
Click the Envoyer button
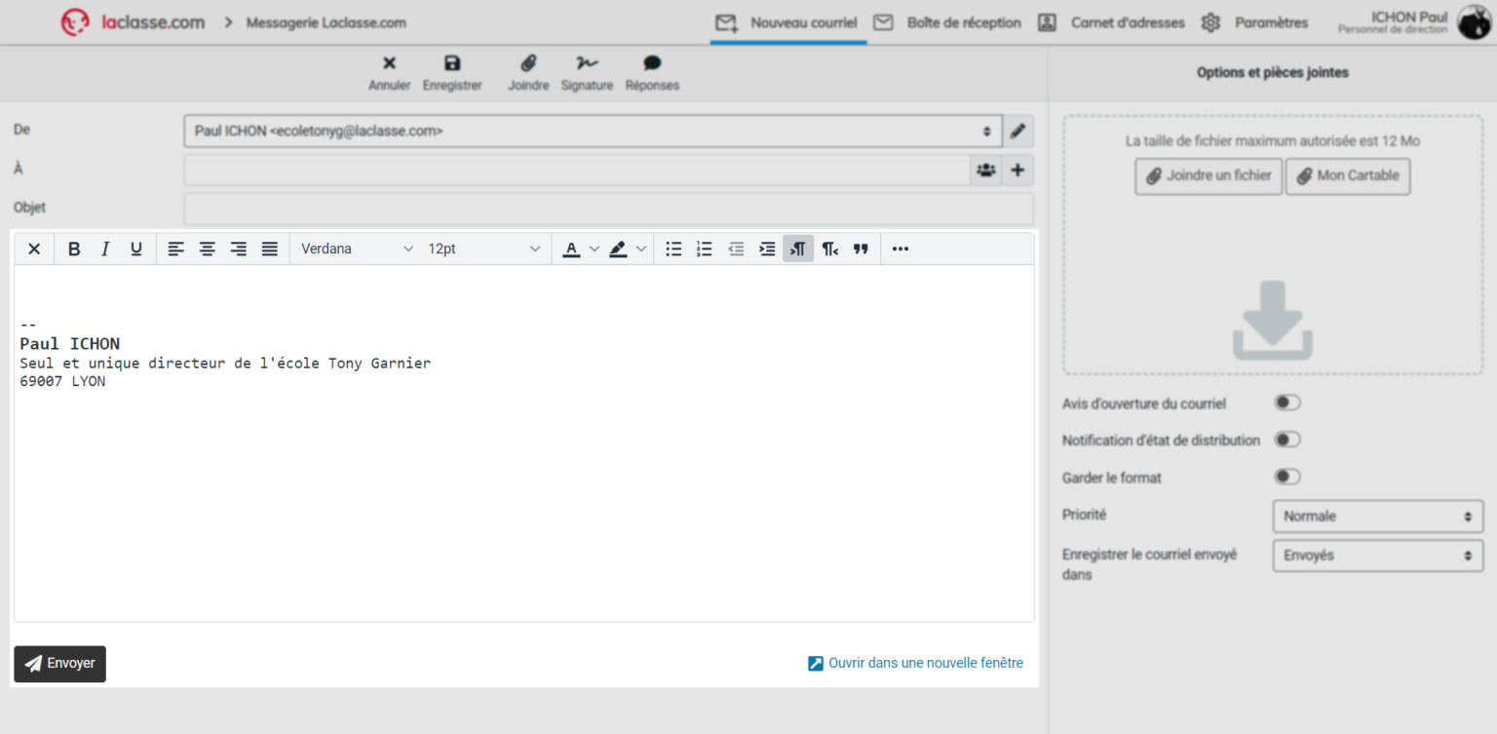(x=59, y=664)
